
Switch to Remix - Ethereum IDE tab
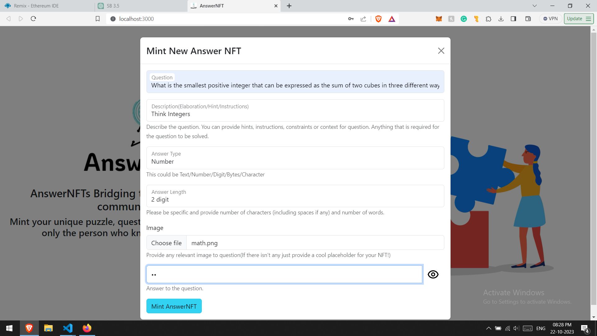pyautogui.click(x=47, y=6)
